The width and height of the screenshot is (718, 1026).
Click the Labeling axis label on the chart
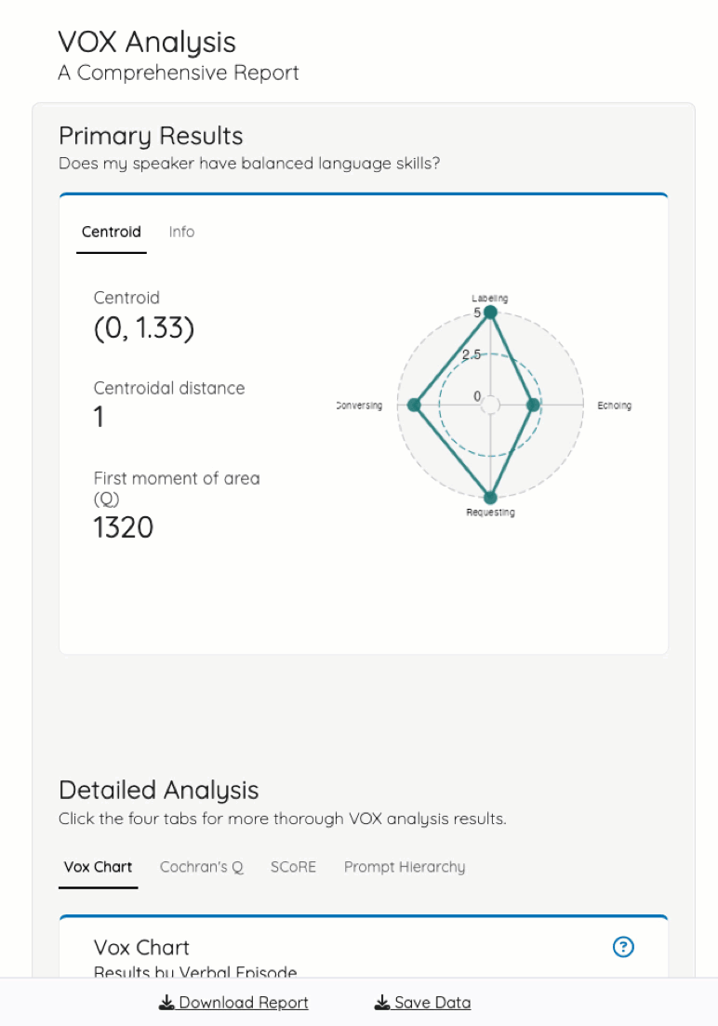(x=489, y=298)
